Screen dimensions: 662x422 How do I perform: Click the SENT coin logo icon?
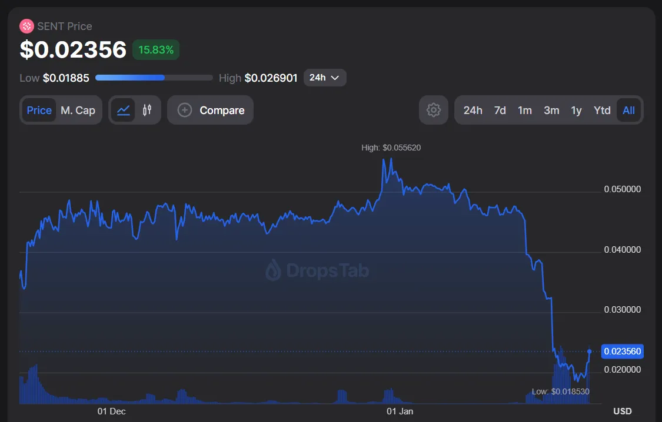click(26, 26)
